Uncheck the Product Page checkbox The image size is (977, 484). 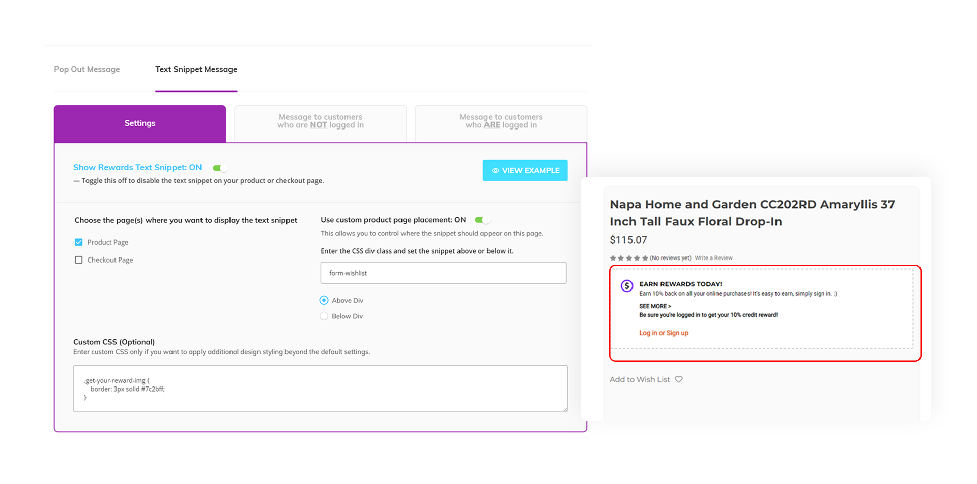pos(78,242)
